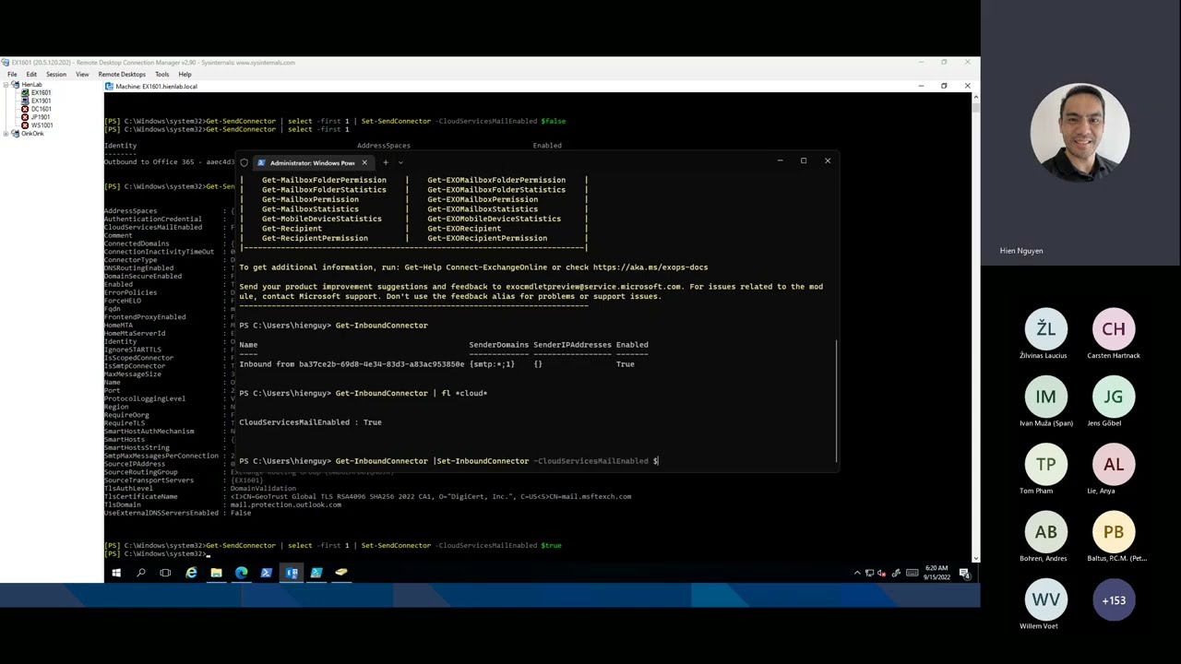Open the remote taskbar search
The width and height of the screenshot is (1181, 664).
point(141,573)
